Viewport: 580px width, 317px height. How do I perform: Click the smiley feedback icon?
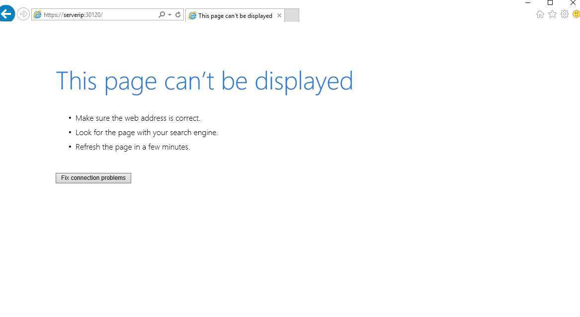[x=576, y=14]
